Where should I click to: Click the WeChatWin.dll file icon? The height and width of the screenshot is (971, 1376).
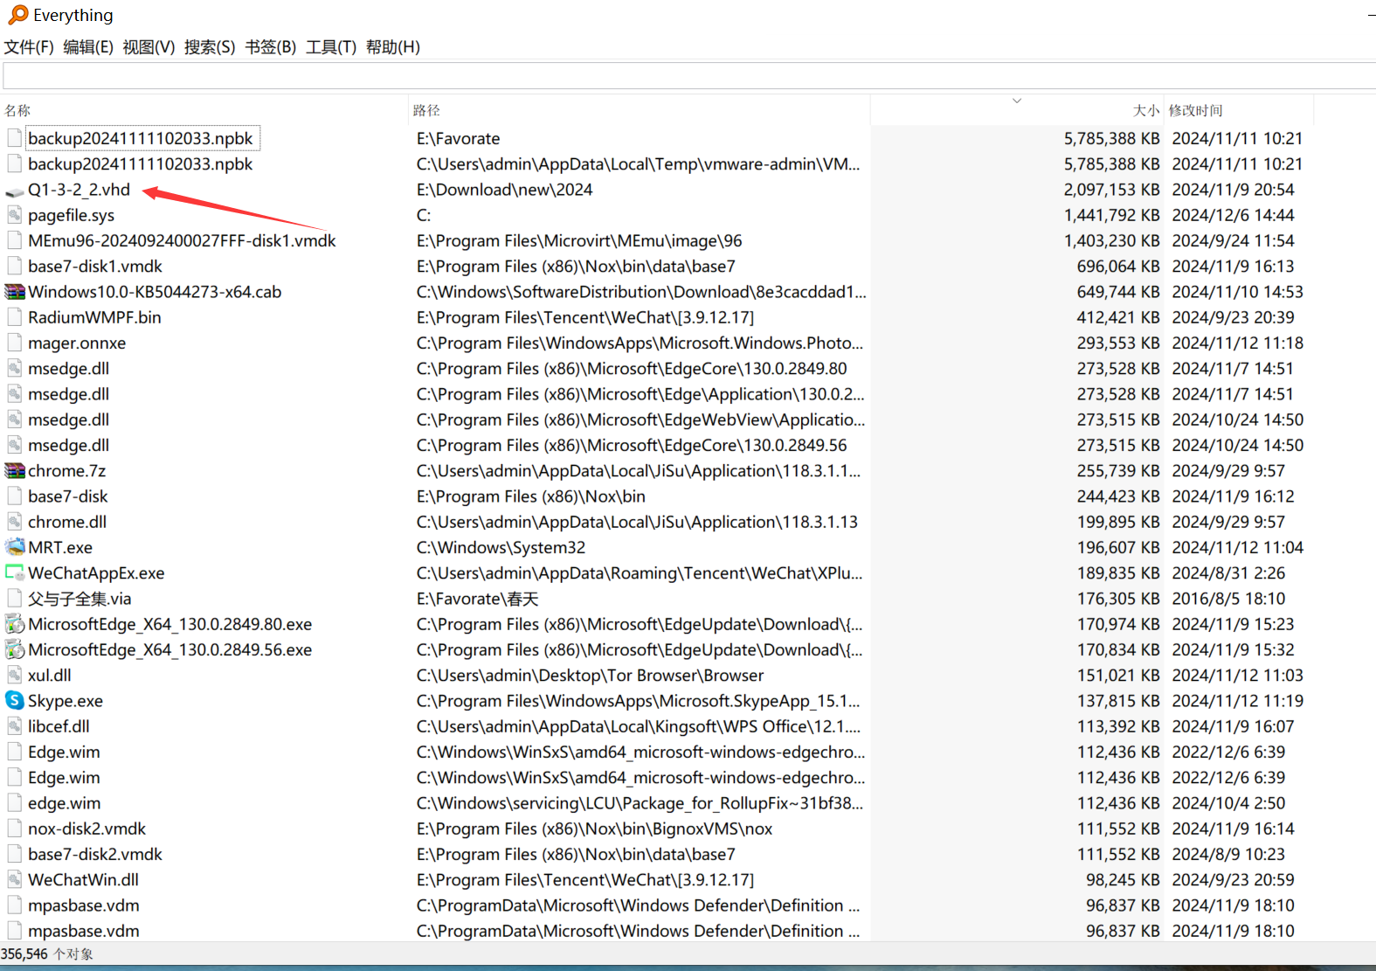click(15, 880)
